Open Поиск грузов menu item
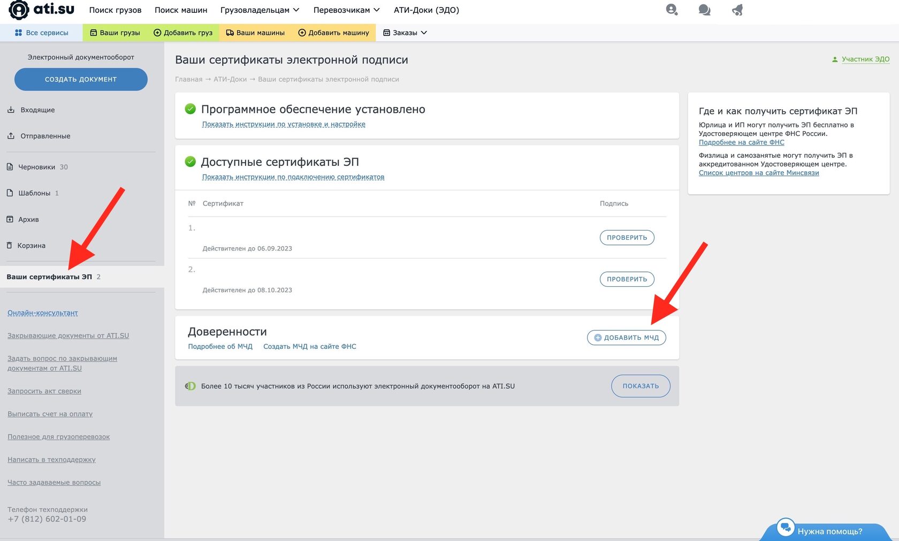Screen dimensions: 899x541 115,10
